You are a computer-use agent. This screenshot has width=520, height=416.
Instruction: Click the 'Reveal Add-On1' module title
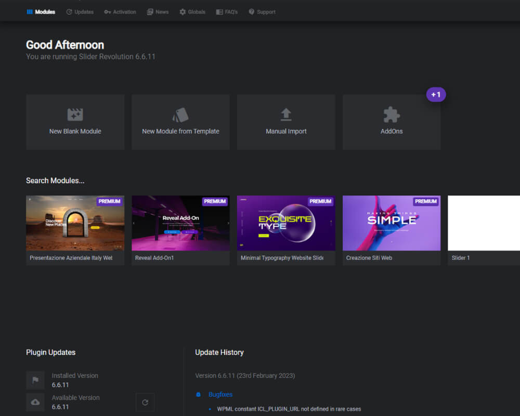(154, 258)
